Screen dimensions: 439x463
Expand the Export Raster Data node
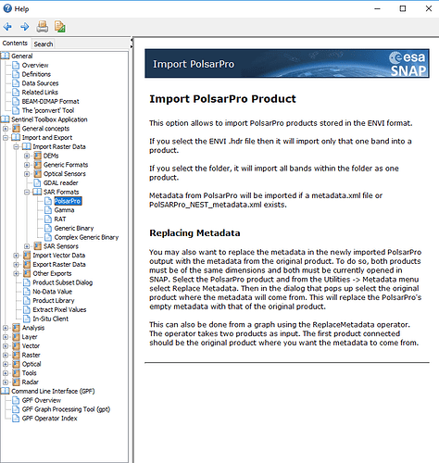click(x=16, y=265)
